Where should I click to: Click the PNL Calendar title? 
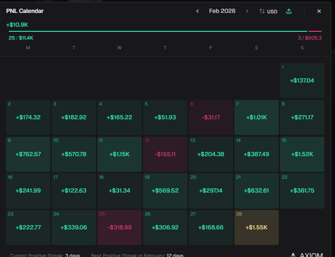(x=25, y=11)
